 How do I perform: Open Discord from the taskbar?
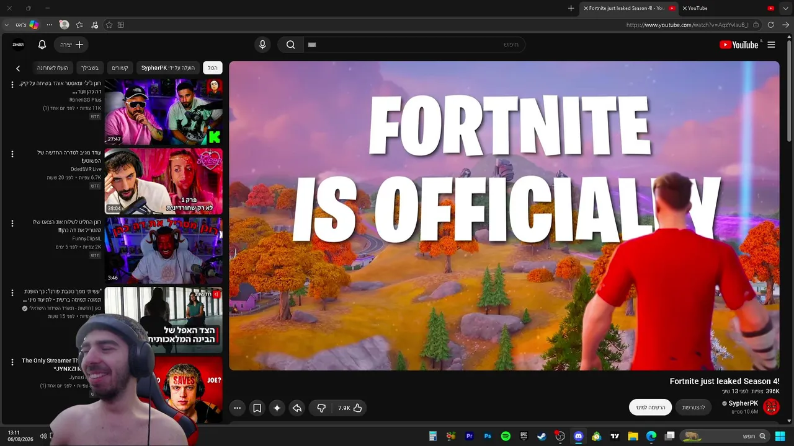pos(578,436)
